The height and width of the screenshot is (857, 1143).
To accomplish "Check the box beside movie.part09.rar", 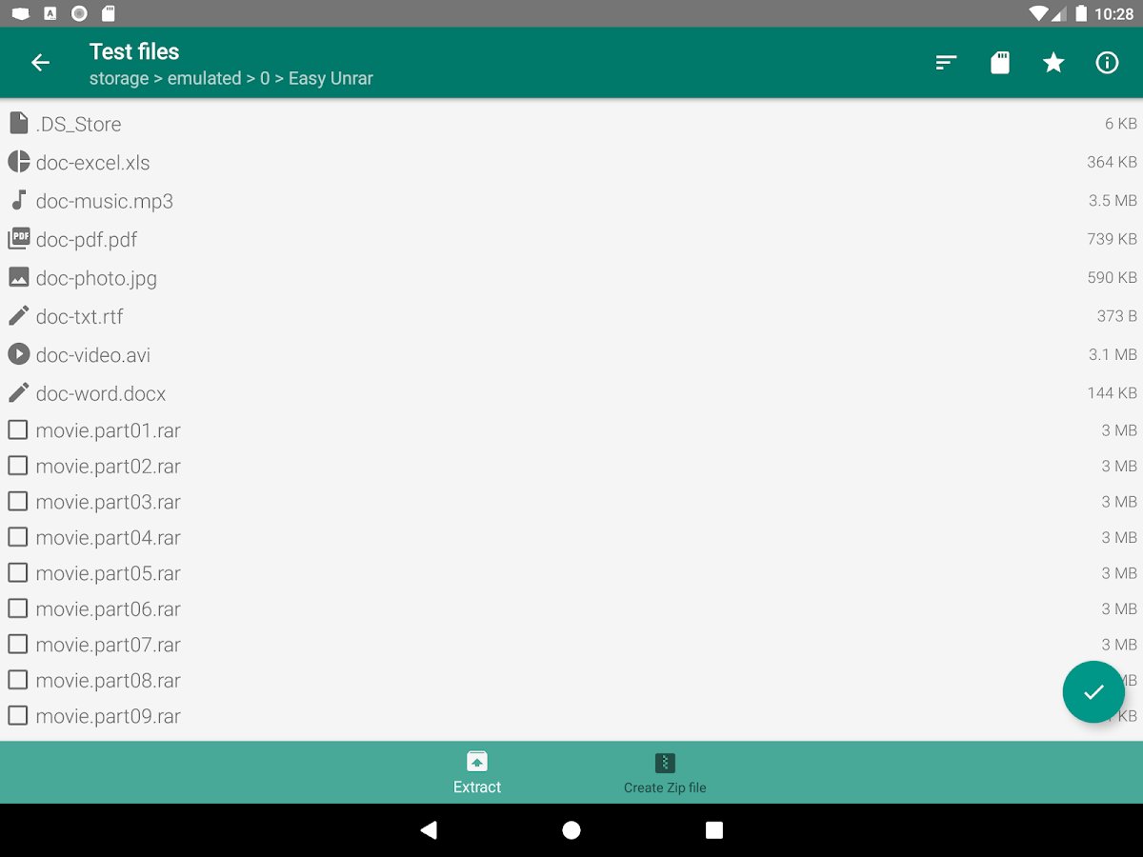I will point(18,716).
